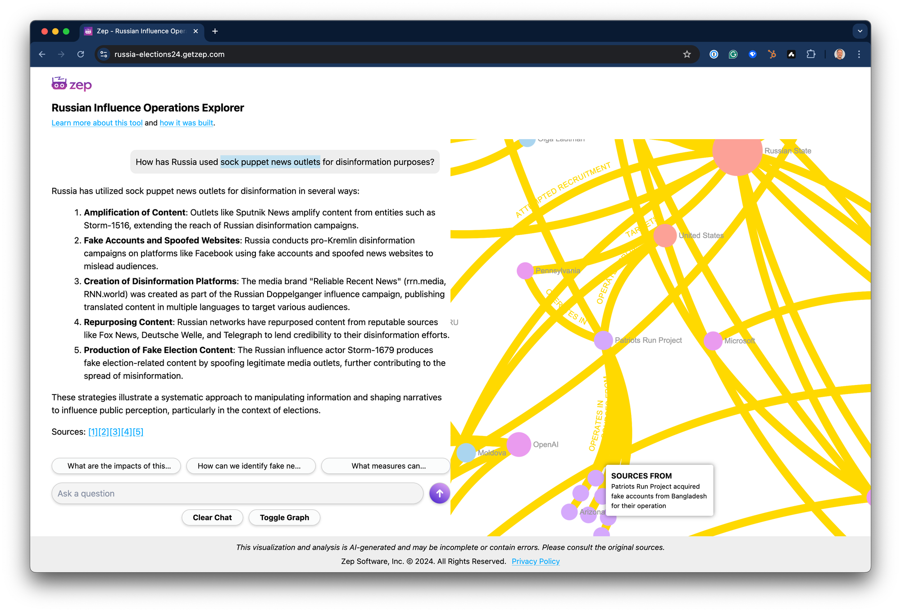Expand the tab search chevron
Image resolution: width=901 pixels, height=612 pixels.
(860, 31)
